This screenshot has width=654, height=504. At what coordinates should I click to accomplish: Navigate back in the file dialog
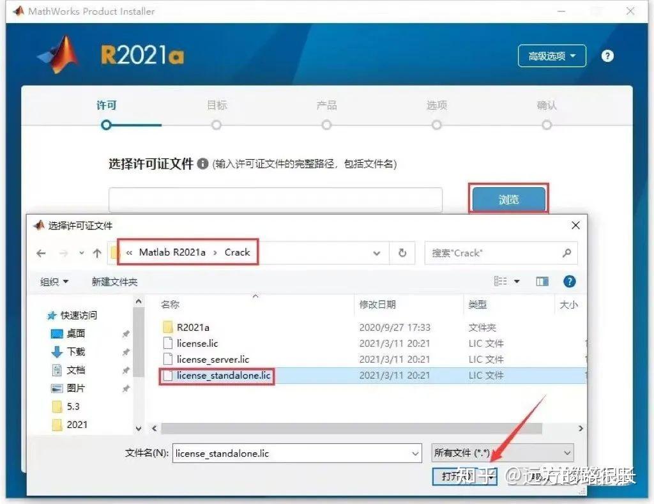(x=42, y=253)
